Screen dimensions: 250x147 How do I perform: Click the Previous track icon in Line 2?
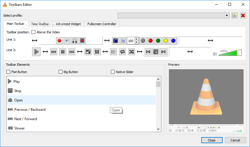click(54, 52)
